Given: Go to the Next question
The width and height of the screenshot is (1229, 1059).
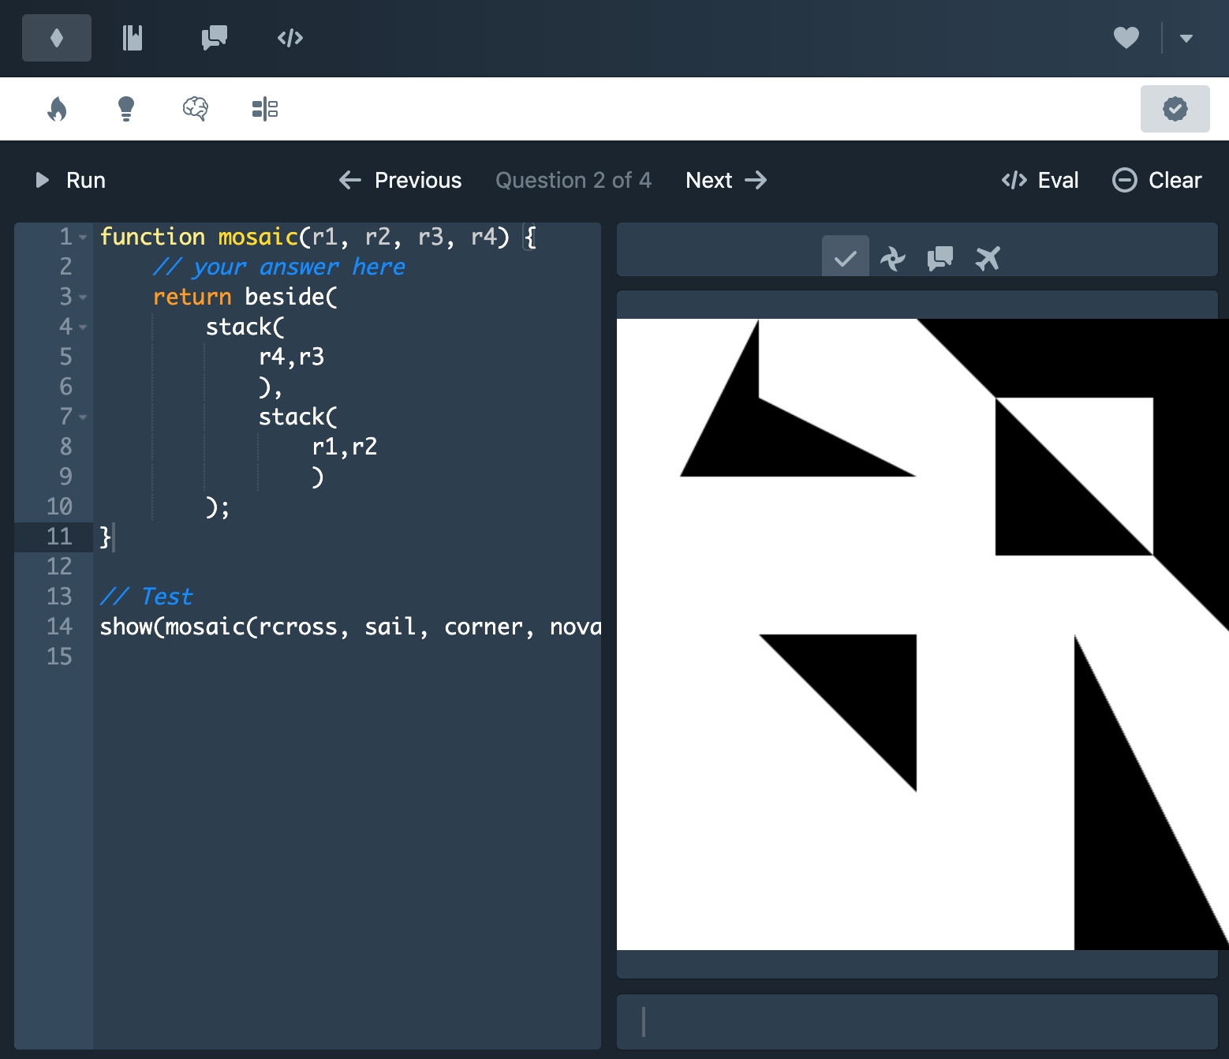Looking at the screenshot, I should [x=727, y=181].
